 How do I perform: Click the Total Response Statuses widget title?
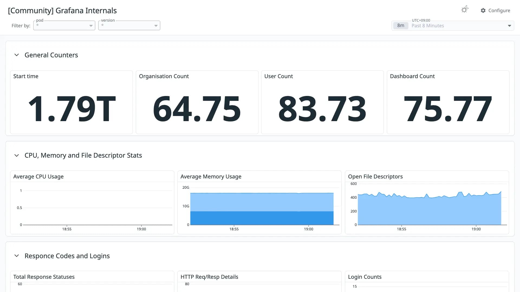pyautogui.click(x=44, y=277)
